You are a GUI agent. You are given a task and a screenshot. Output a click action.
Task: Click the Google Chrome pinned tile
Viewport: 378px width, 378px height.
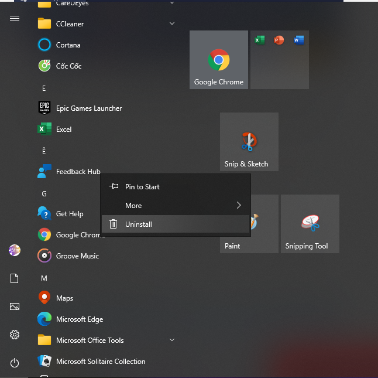219,60
